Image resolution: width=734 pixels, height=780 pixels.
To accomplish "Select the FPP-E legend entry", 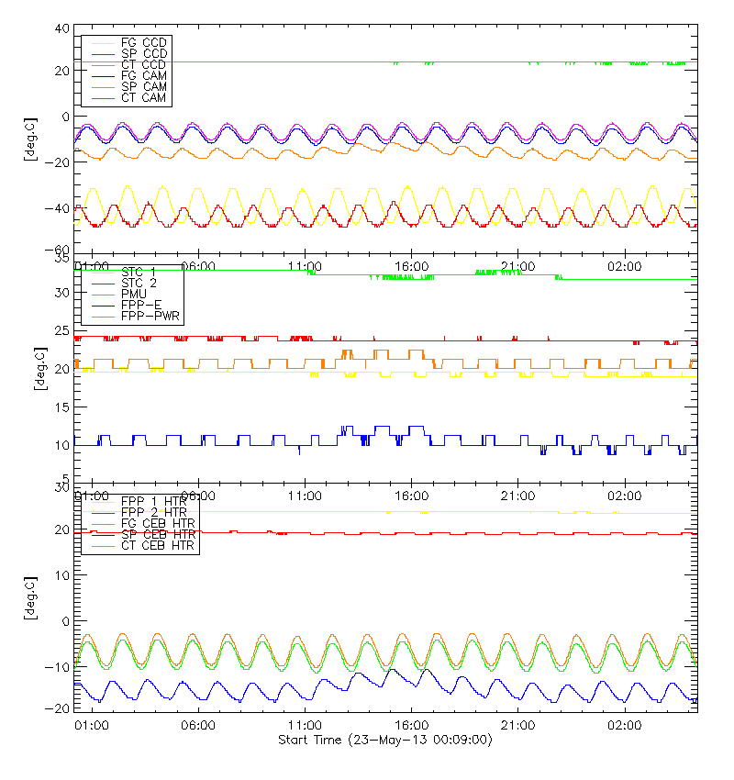I will 140,306.
